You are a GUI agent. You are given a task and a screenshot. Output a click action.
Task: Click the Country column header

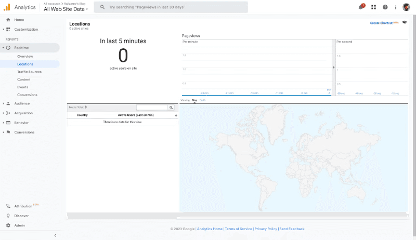[82, 115]
